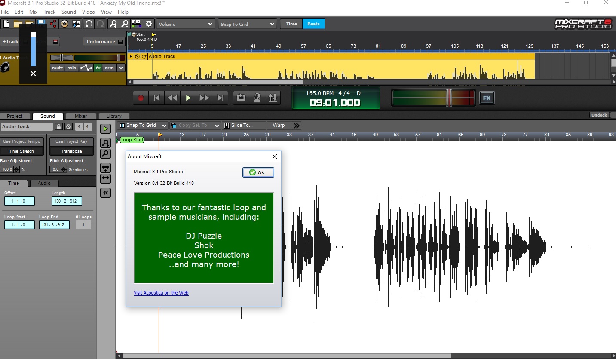Click the Audio Track speaker icon
Viewport: 616px width, 359px height.
(5, 67)
